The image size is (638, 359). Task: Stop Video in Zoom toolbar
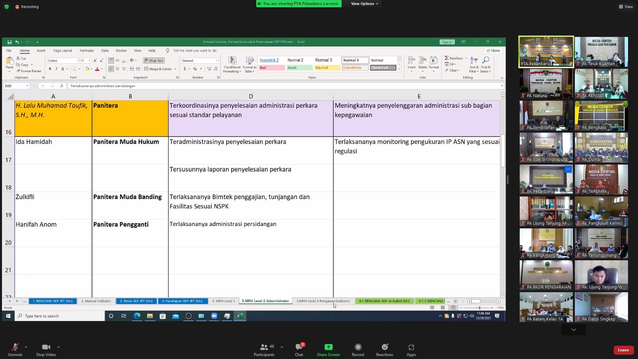(x=46, y=350)
